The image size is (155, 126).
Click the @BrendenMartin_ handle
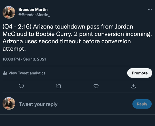point(34,15)
